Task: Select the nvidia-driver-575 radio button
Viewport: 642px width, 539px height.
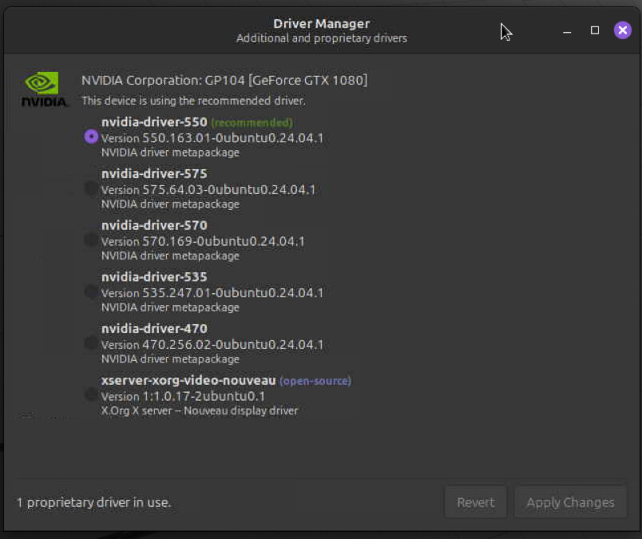Action: [x=91, y=188]
